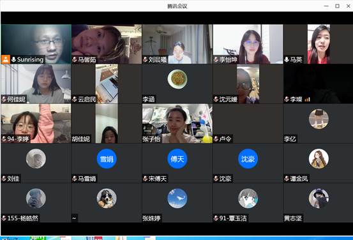Click the signal strength icon beside 李璨
Image resolution: width=353 pixels, height=240 pixels.
tap(307, 100)
